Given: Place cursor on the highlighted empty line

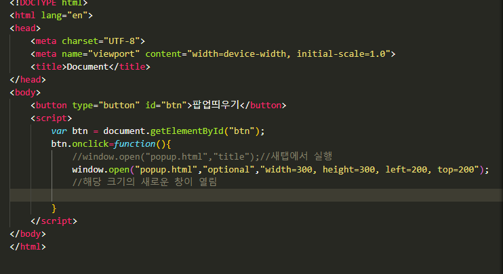Looking at the screenshot, I should (256, 195).
